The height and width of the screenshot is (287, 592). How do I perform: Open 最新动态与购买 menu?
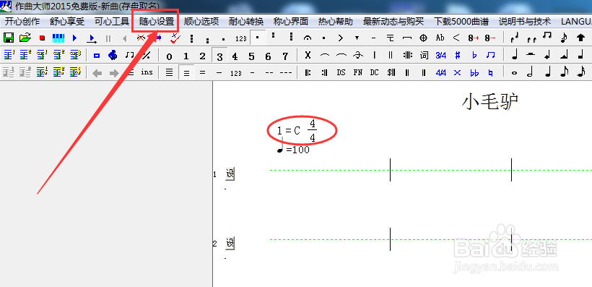coord(393,21)
